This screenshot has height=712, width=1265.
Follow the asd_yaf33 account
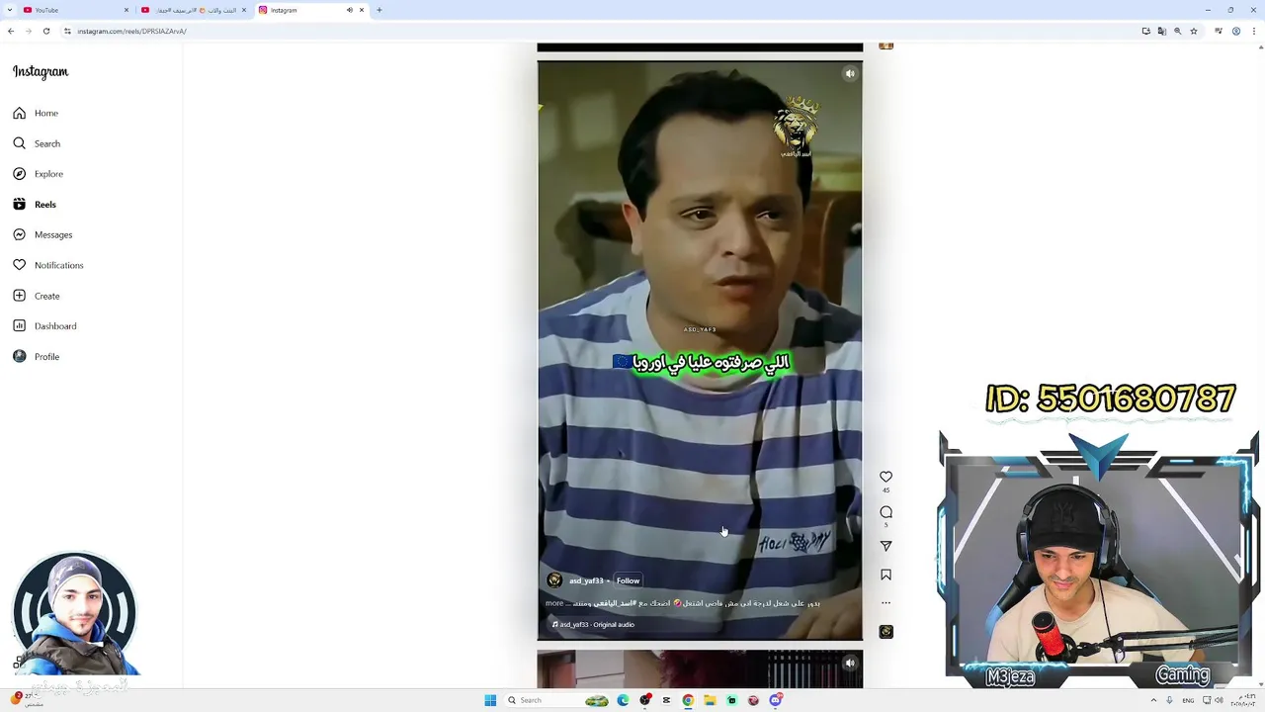point(628,580)
